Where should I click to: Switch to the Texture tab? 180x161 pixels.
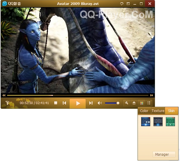(158, 111)
